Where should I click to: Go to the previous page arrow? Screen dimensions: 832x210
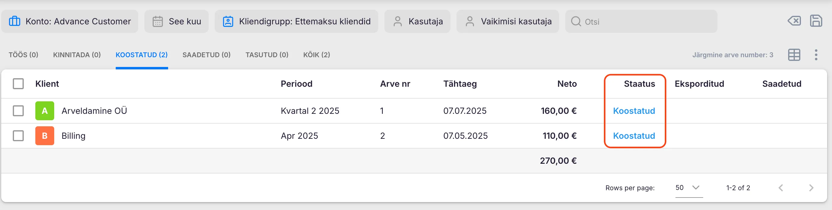point(781,188)
